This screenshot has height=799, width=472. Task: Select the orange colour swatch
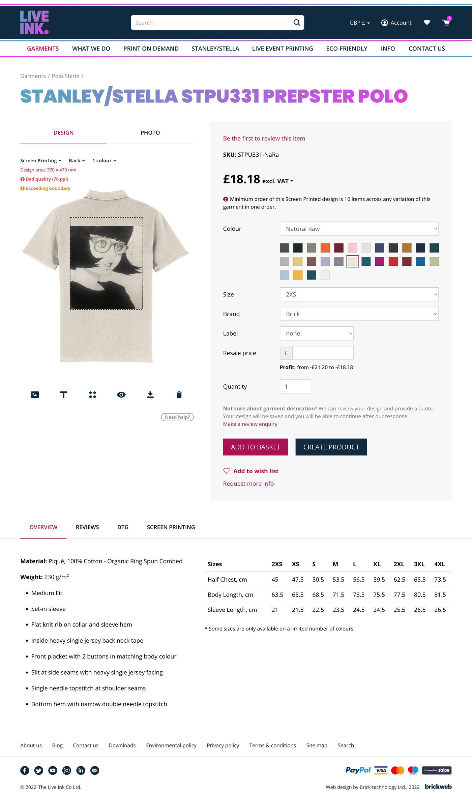click(325, 248)
